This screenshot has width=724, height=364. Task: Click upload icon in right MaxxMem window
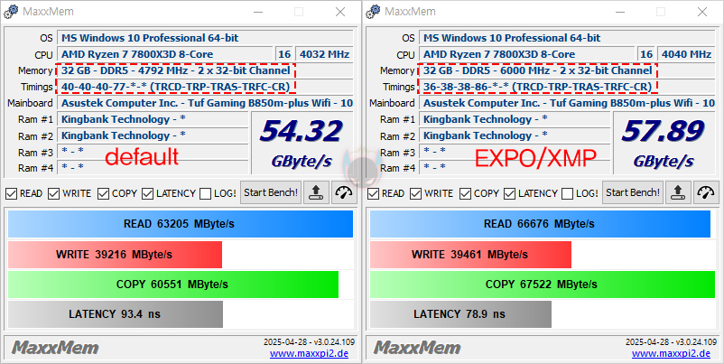pyautogui.click(x=678, y=192)
